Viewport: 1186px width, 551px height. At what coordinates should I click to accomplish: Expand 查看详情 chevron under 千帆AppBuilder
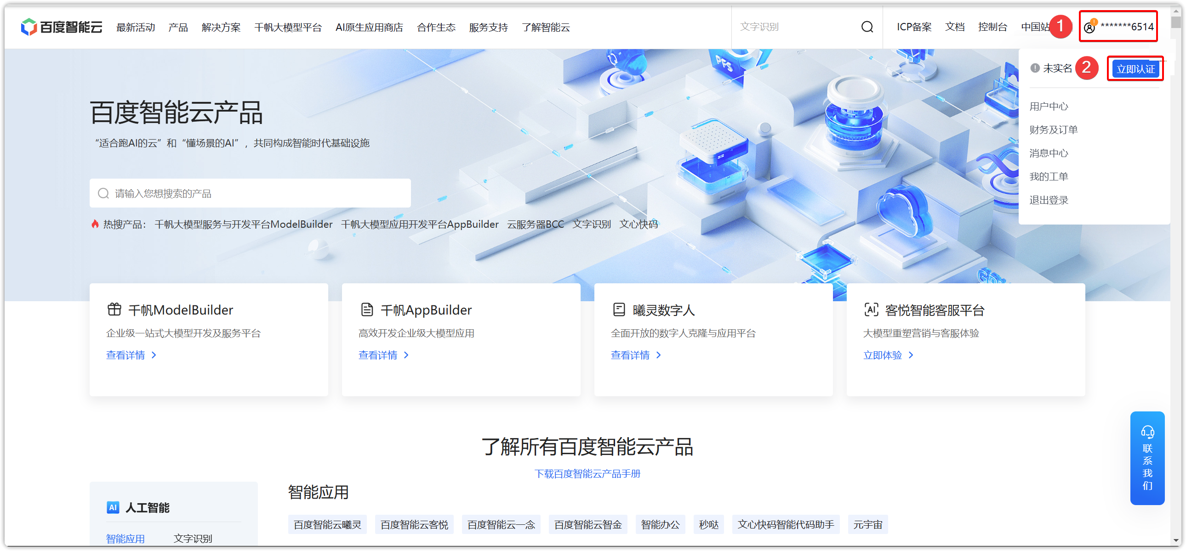(406, 355)
